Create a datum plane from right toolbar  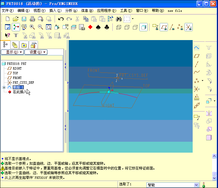[x=196, y=56]
